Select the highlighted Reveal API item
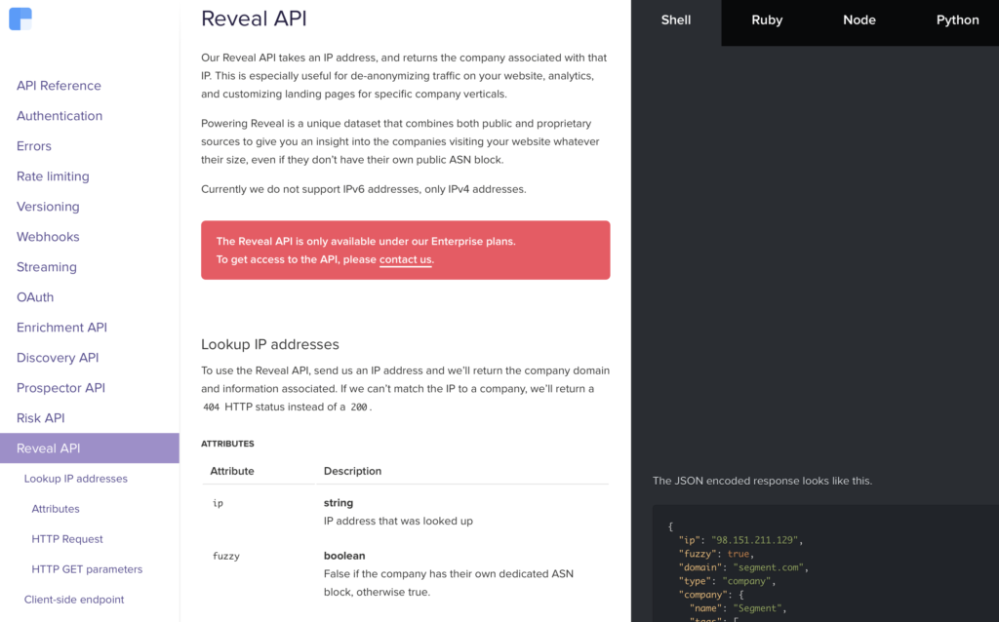This screenshot has width=999, height=622. click(x=89, y=448)
